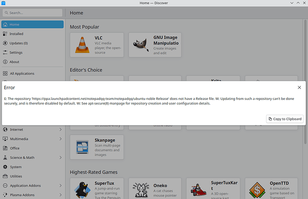Click the Home house icon
Viewport: 308px width, 199px height.
pos(5,25)
